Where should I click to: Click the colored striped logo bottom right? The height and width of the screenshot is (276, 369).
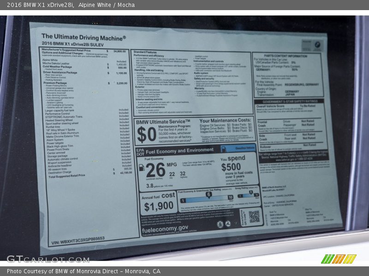click(x=338, y=259)
